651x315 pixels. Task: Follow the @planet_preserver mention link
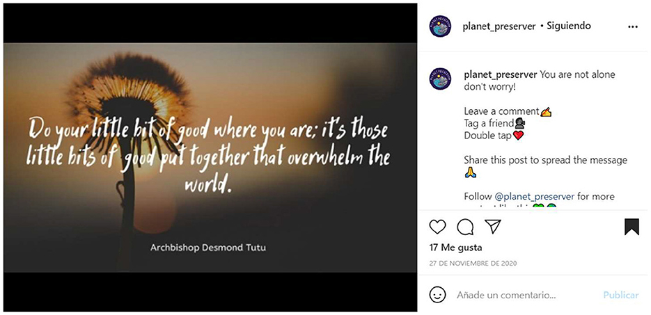[534, 197]
